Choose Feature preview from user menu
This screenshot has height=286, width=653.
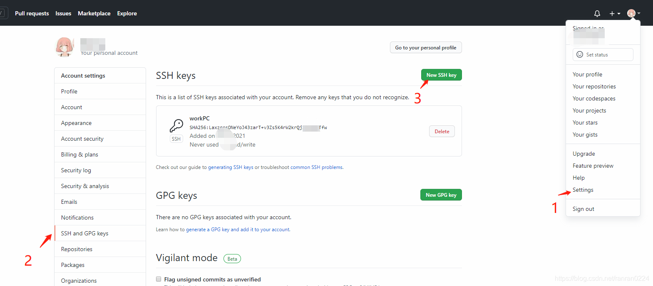(603, 166)
